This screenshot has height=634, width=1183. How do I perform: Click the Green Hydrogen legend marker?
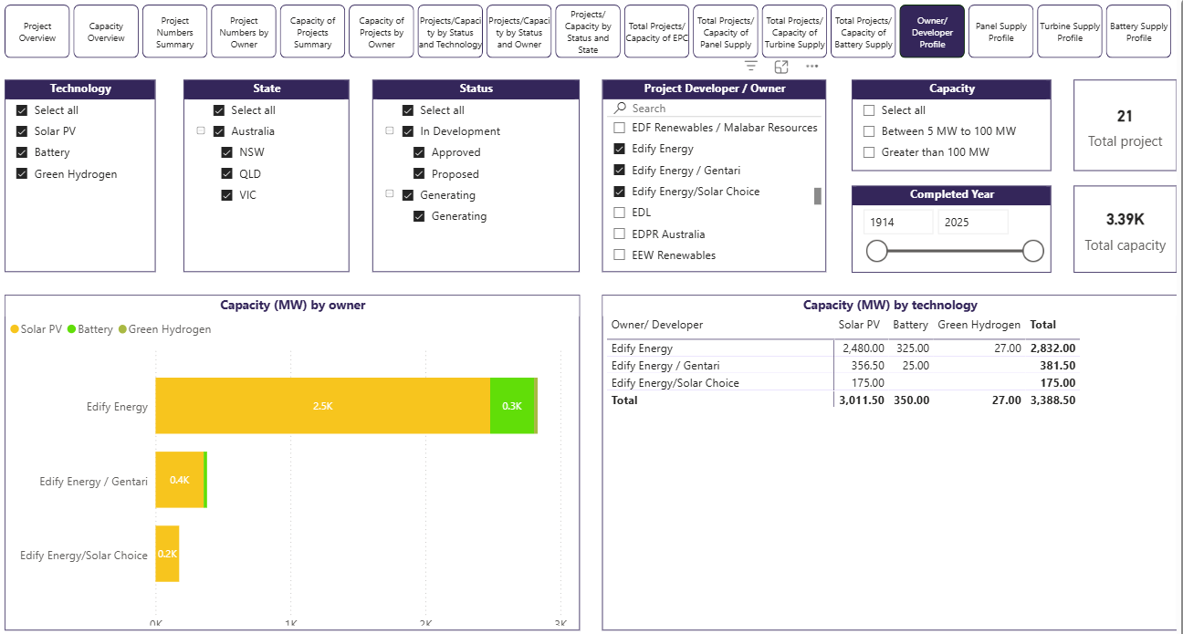(x=122, y=329)
